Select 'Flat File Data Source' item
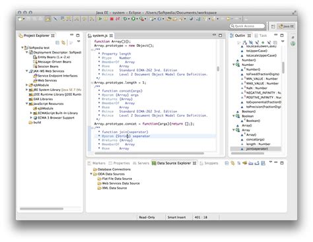 pos(117,179)
